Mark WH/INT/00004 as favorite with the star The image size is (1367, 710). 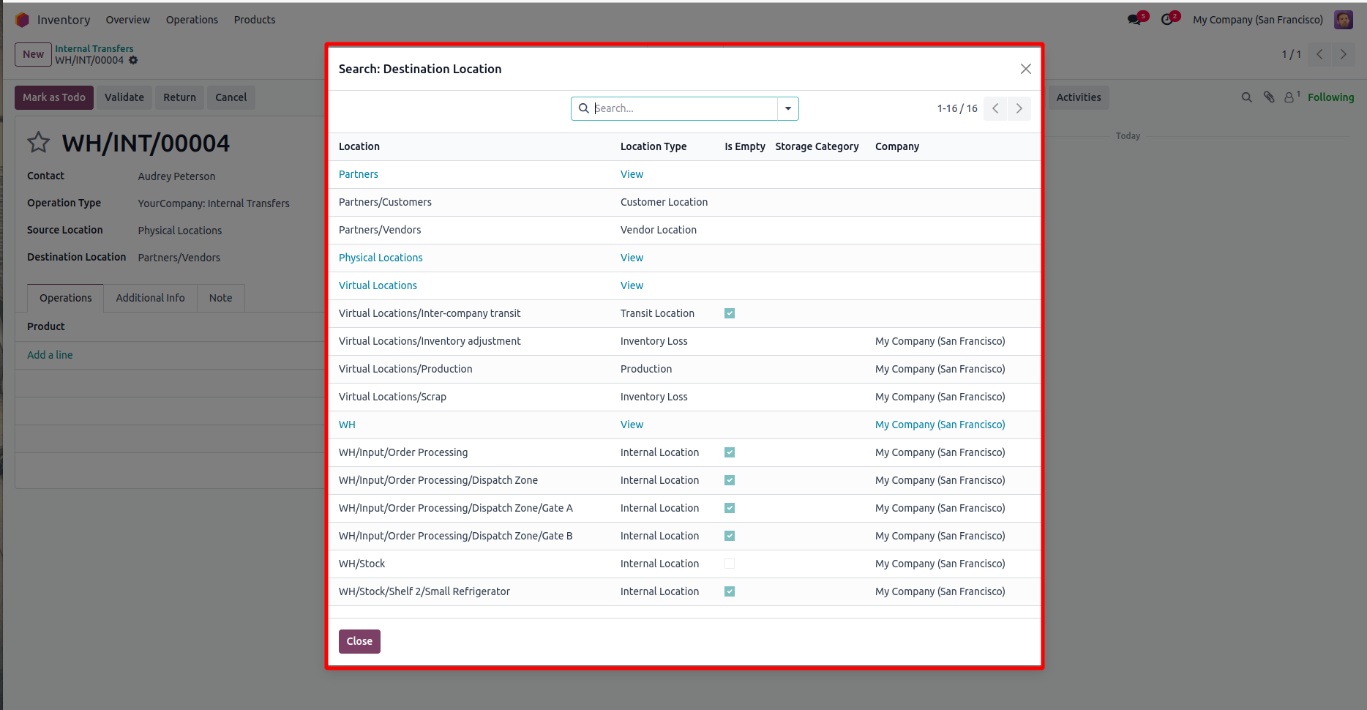pos(38,142)
